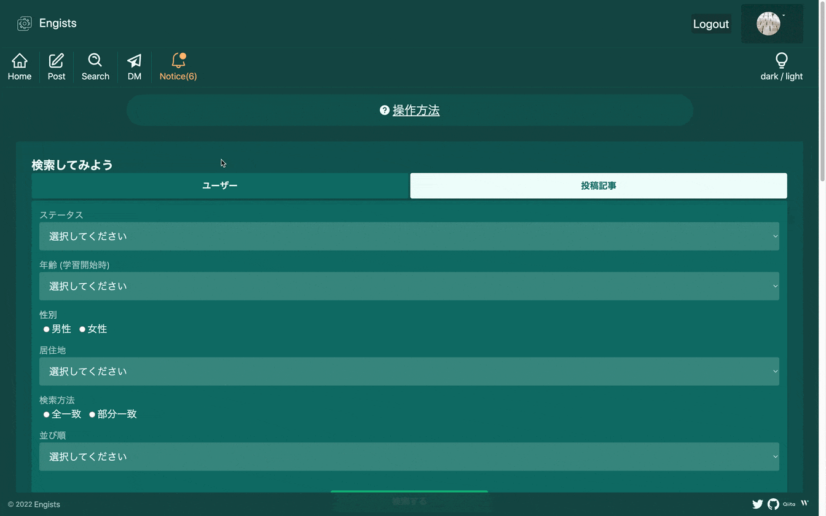Open the 居住地 residence dropdown

(x=409, y=371)
